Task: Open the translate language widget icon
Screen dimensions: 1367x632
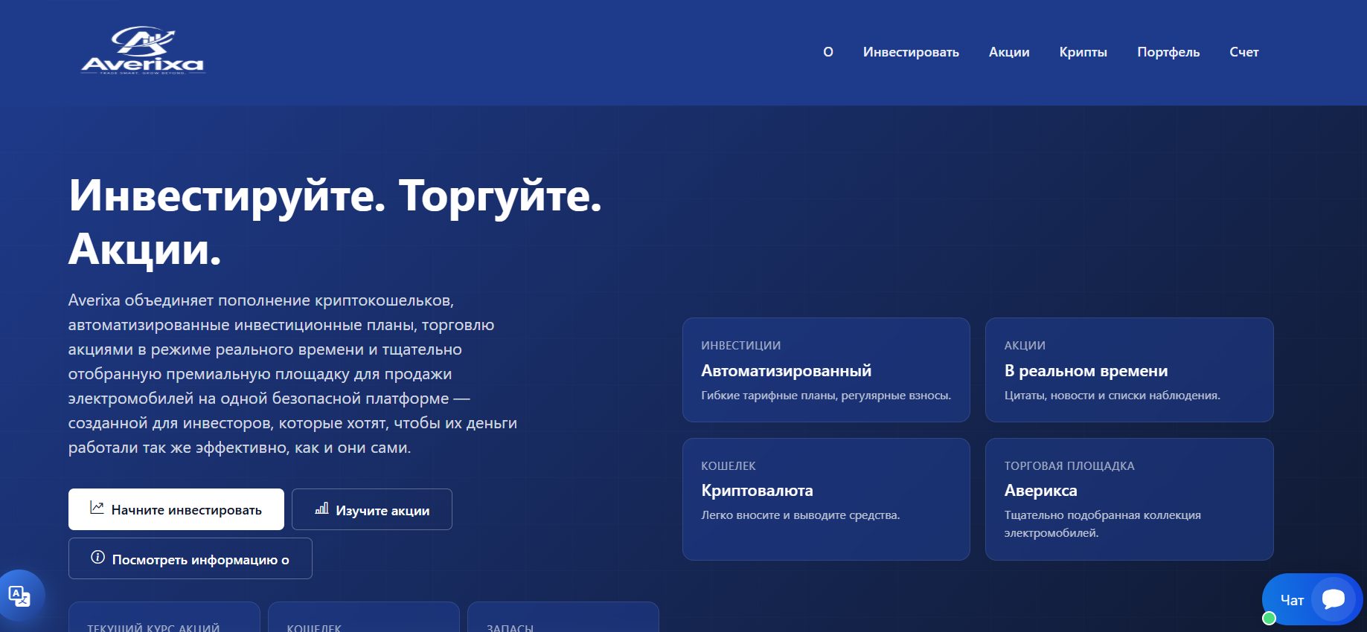Action: [19, 596]
